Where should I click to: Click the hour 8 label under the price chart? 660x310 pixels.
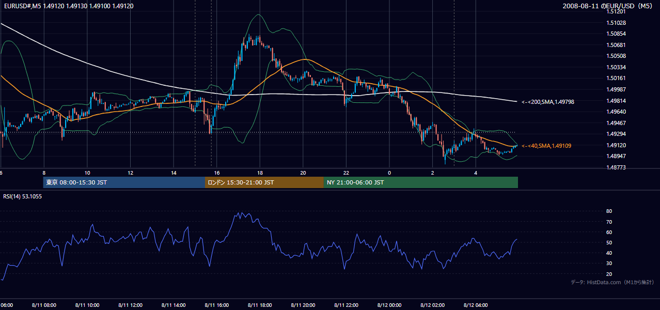tap(44, 173)
